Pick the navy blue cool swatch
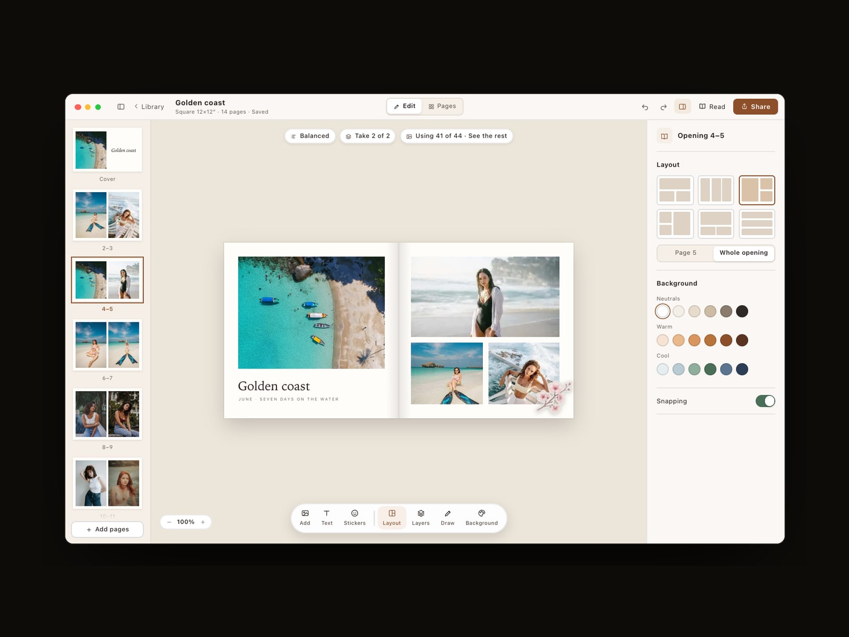Image resolution: width=849 pixels, height=637 pixels. coord(742,369)
